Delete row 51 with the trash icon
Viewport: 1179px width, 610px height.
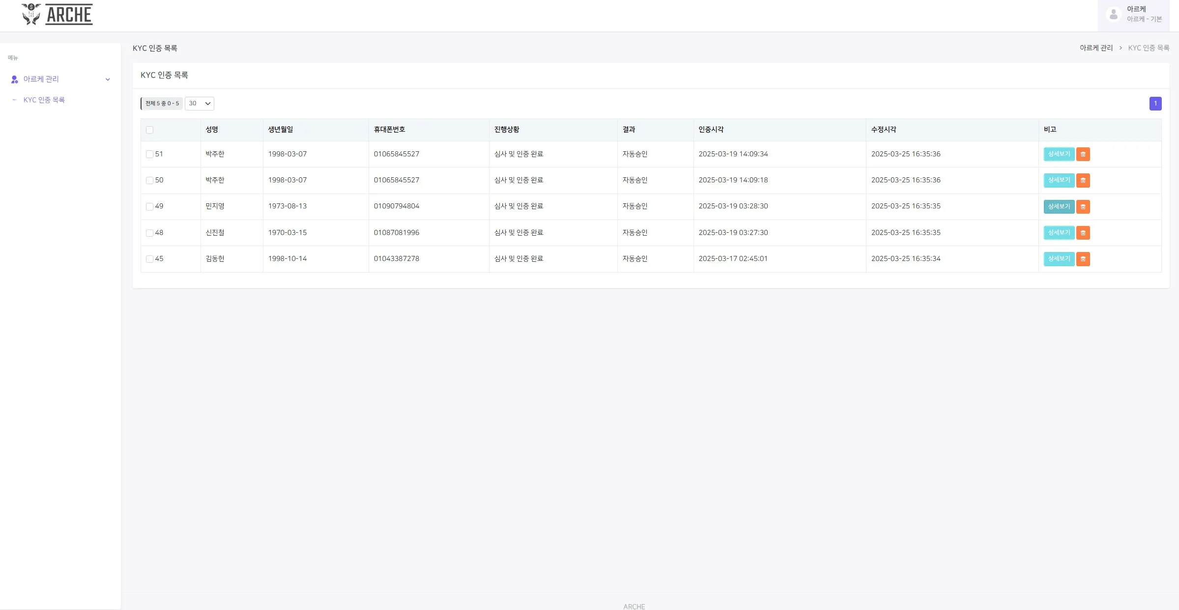(1083, 154)
